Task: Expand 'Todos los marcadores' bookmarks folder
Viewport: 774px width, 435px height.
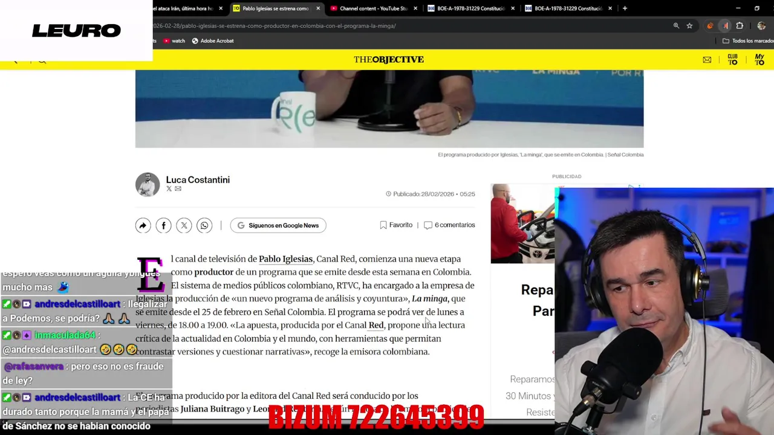Action: pos(748,41)
